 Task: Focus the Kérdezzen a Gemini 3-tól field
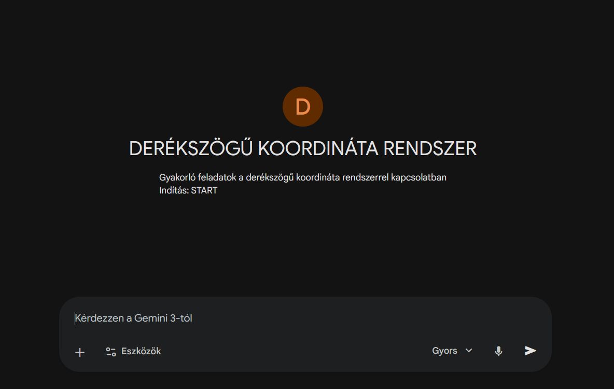(306, 318)
